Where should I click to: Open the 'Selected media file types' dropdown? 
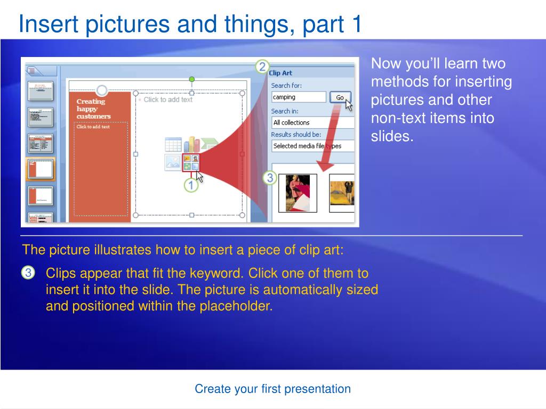312,146
